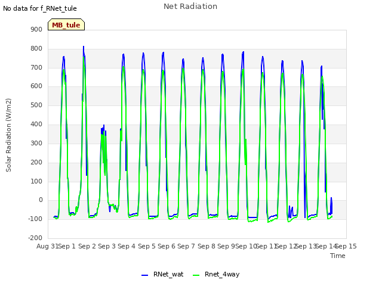This screenshot has width=382, height=286.
Task: Click the Sep 7 x-axis date label
Action: click(186, 246)
